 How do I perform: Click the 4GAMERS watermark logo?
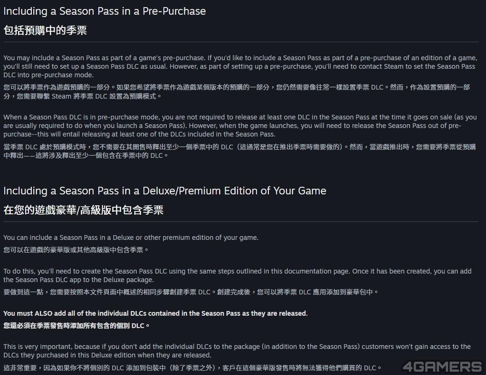[443, 366]
